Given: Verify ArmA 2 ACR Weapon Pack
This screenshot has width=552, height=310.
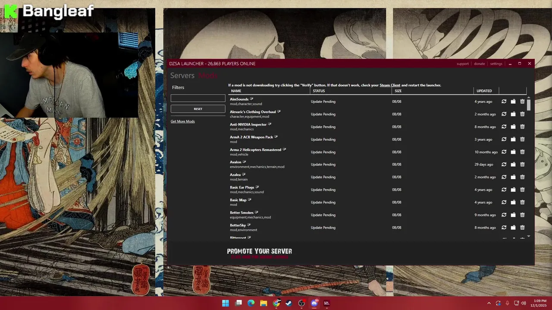Looking at the screenshot, I should (x=504, y=139).
